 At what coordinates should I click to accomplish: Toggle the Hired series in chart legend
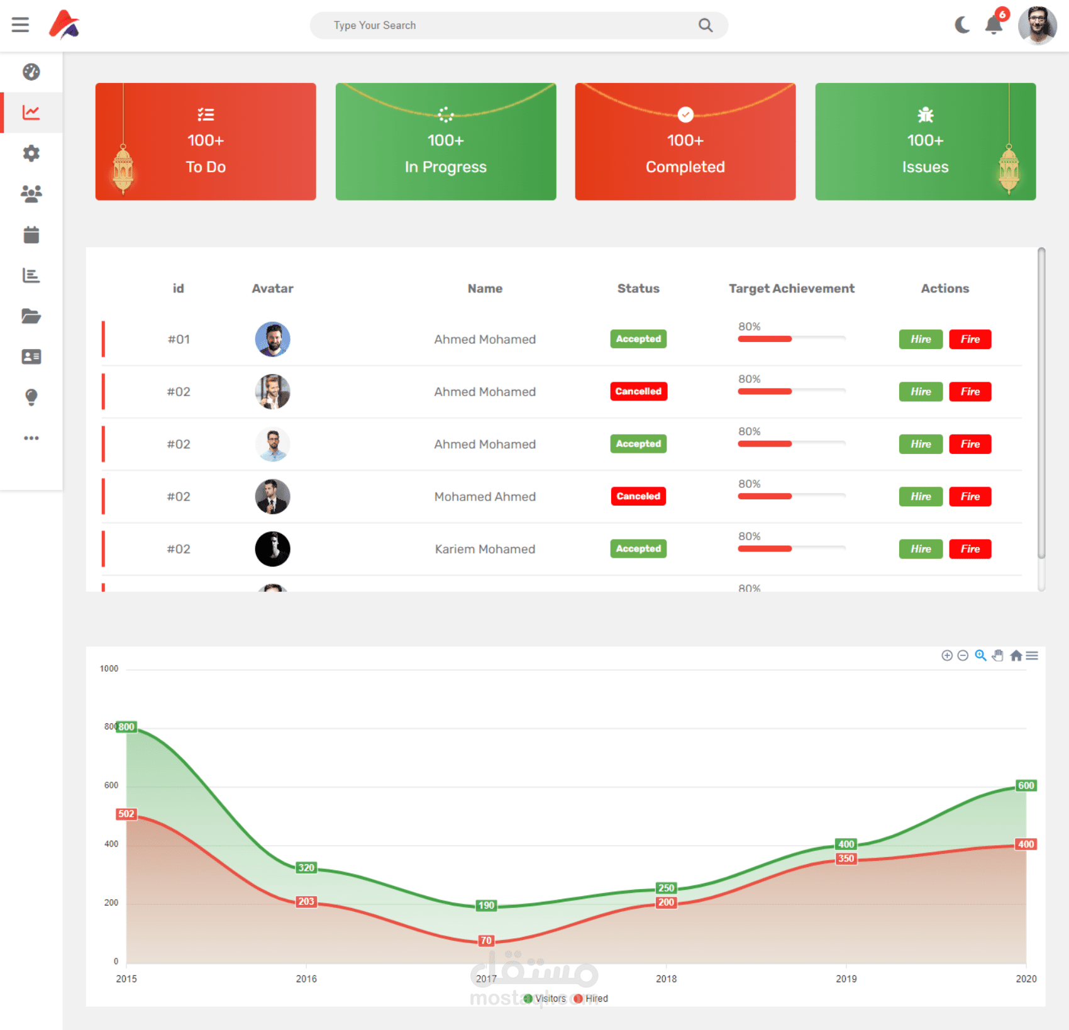[x=591, y=999]
